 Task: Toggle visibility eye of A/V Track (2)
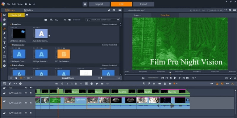(x=26, y=103)
